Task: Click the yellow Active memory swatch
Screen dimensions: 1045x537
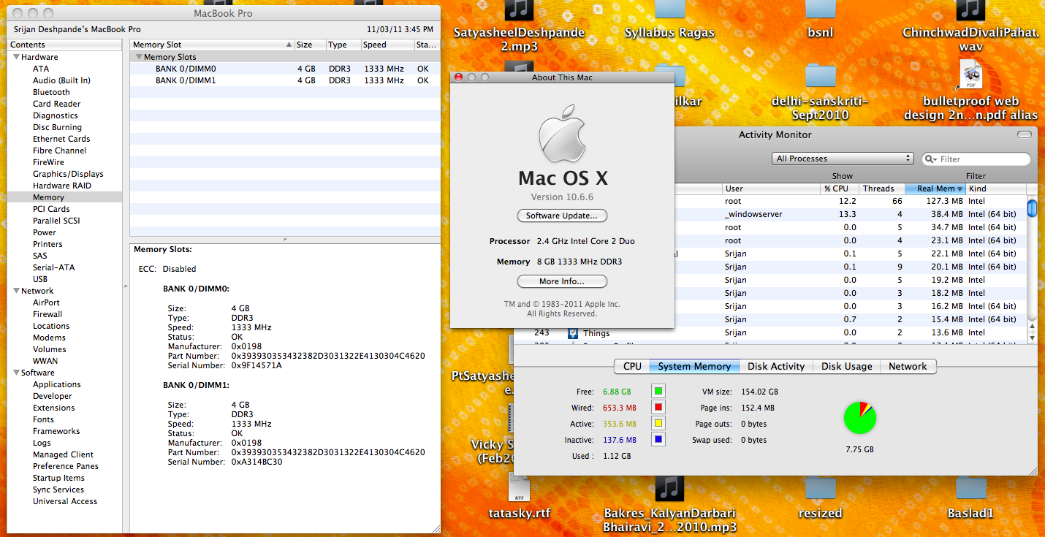Action: pyautogui.click(x=658, y=424)
